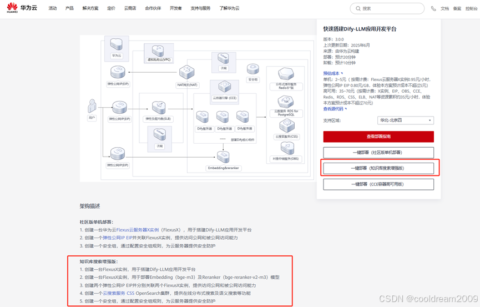Click 一键部署 (知识库搜索增强版) button
480x307 pixels.
point(378,168)
